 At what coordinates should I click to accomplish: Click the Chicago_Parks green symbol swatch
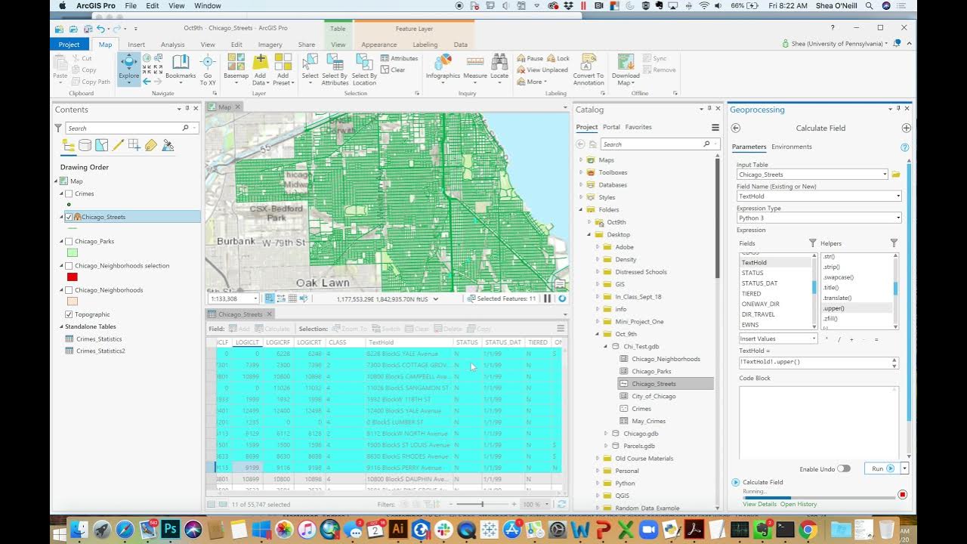click(73, 253)
